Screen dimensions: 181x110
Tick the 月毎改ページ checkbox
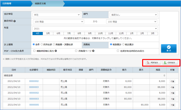tap(76, 51)
